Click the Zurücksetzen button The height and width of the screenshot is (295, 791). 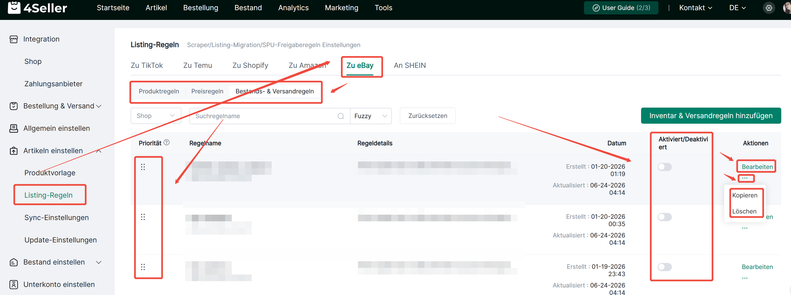(x=427, y=116)
